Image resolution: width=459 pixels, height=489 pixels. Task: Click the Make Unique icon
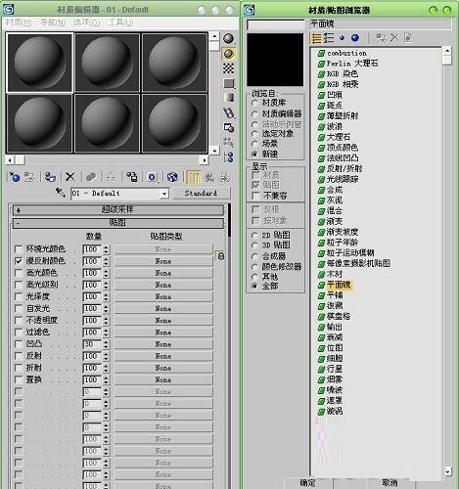111,177
